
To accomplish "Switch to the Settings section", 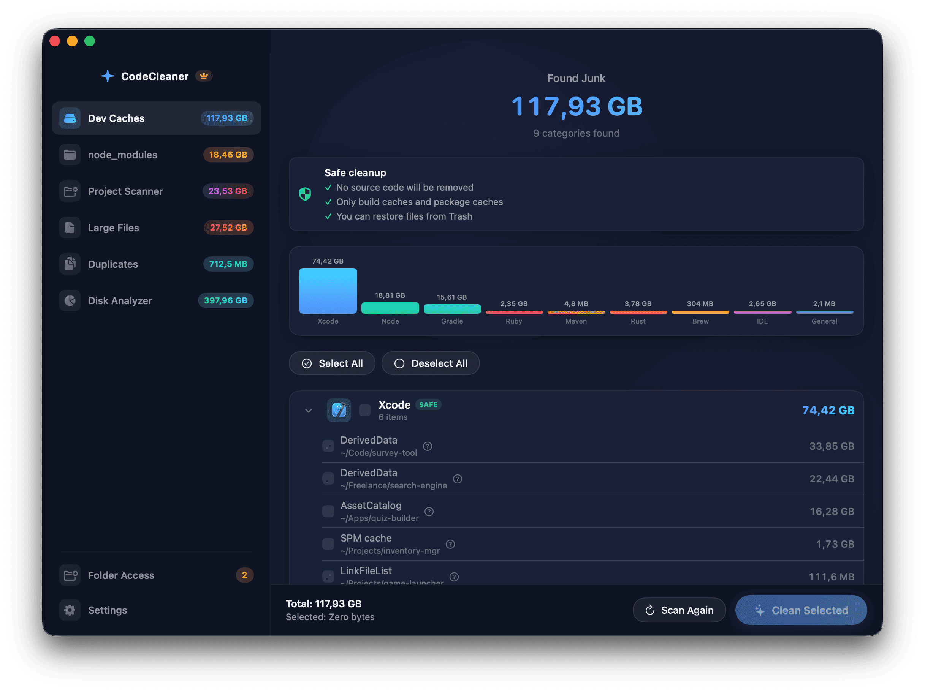I will click(107, 610).
